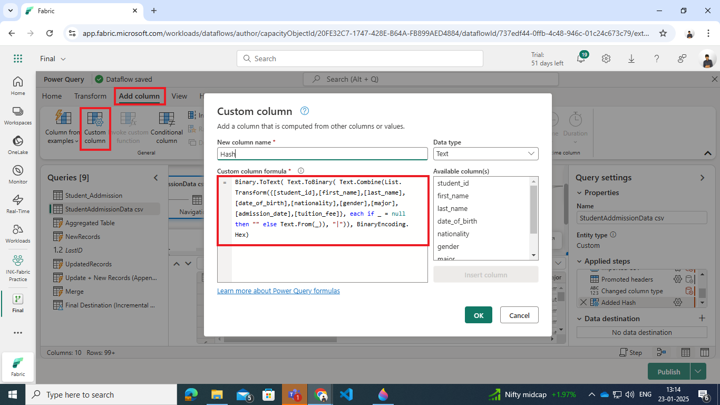
Task: Click the feedback icon in header
Action: tap(682, 59)
